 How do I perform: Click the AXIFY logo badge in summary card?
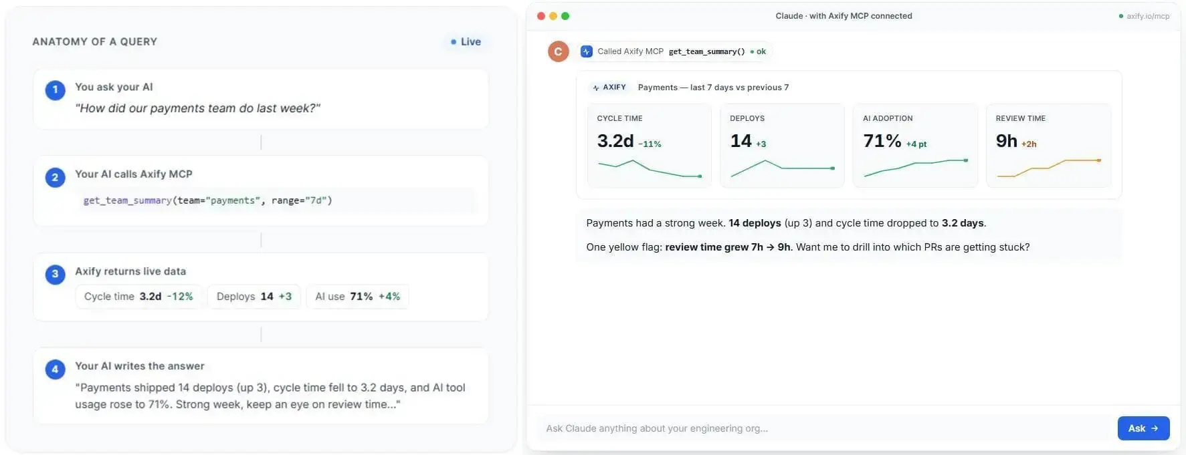click(609, 88)
